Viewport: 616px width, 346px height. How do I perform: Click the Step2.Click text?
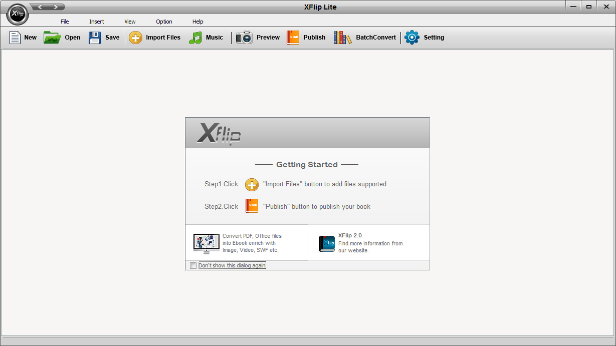[221, 206]
